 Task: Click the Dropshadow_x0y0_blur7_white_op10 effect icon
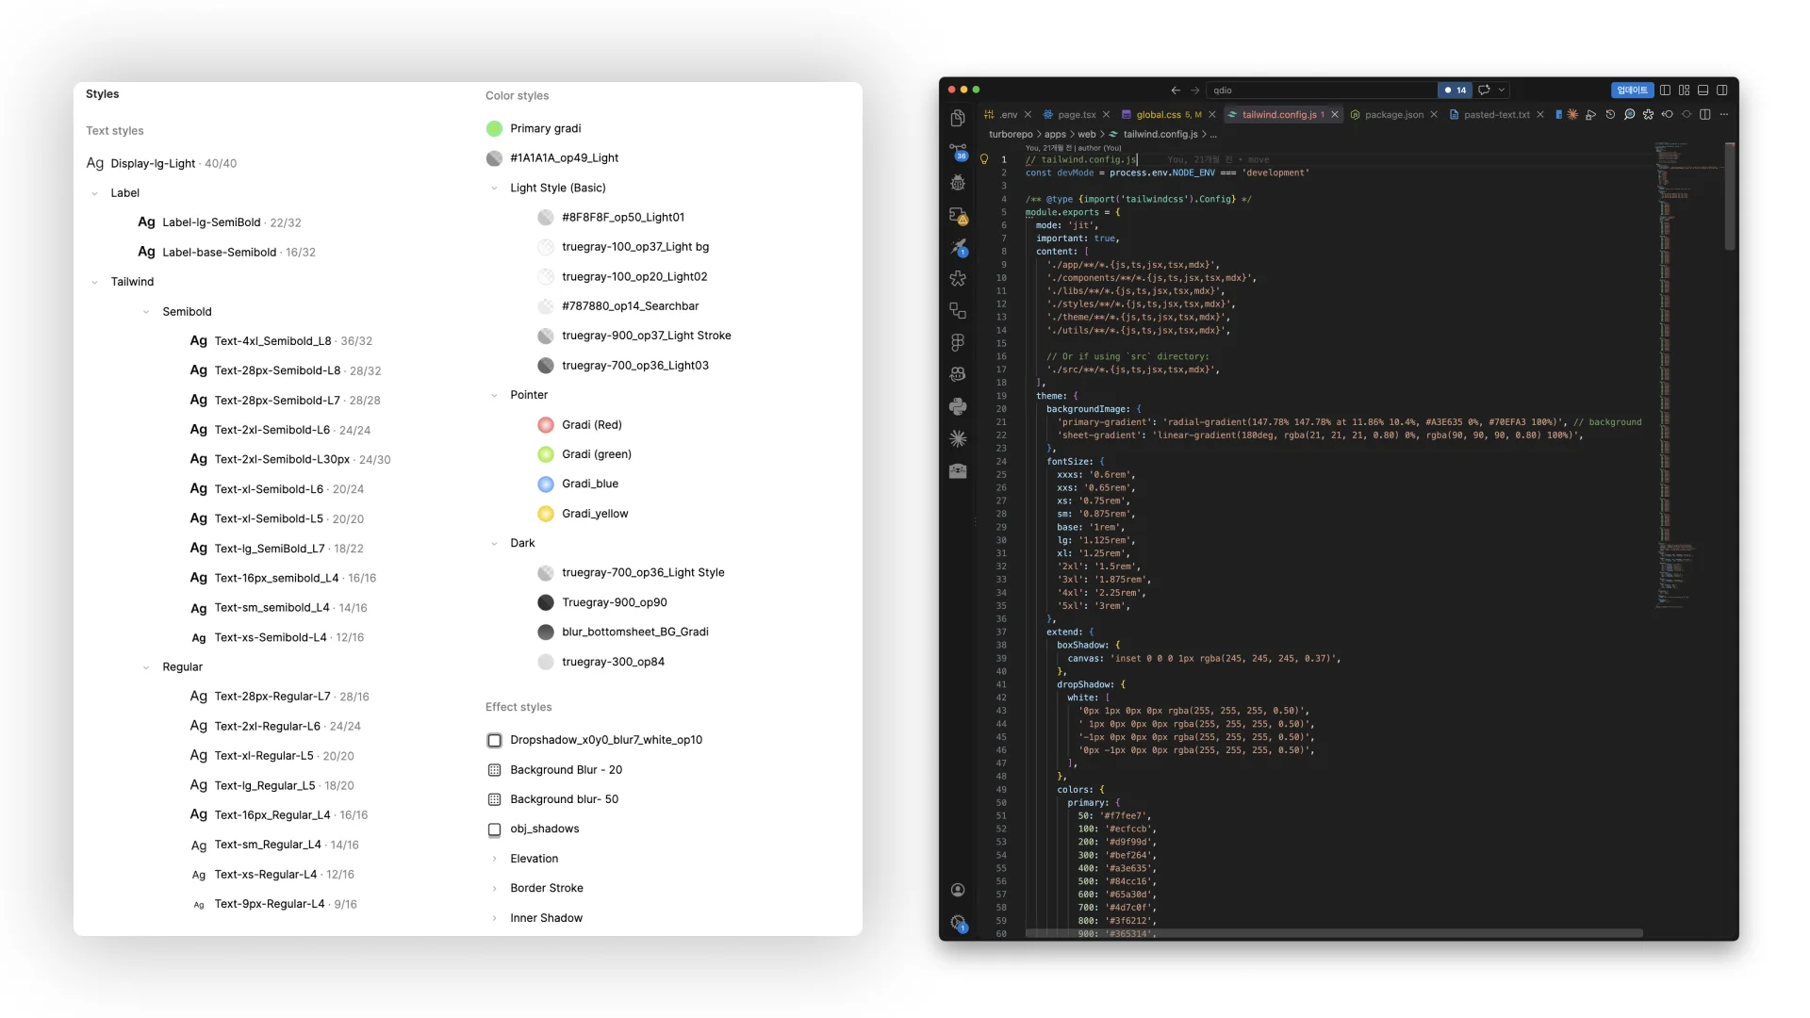click(494, 740)
